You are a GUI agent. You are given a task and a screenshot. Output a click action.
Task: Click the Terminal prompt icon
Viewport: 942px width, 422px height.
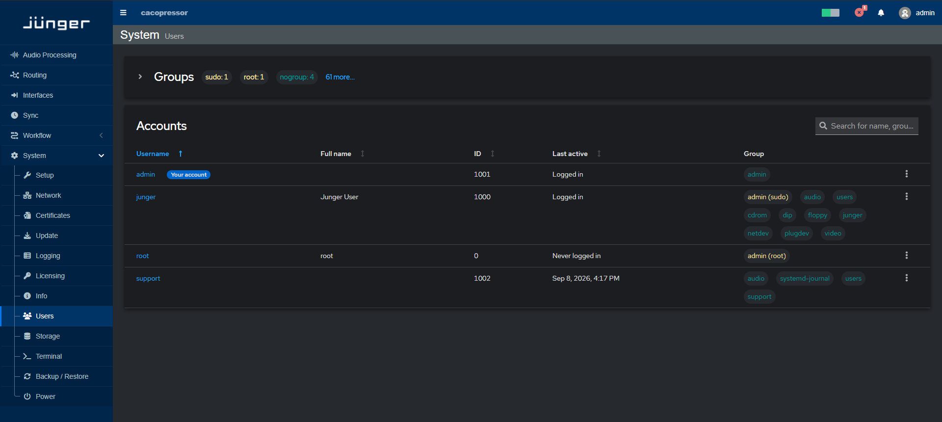point(27,356)
